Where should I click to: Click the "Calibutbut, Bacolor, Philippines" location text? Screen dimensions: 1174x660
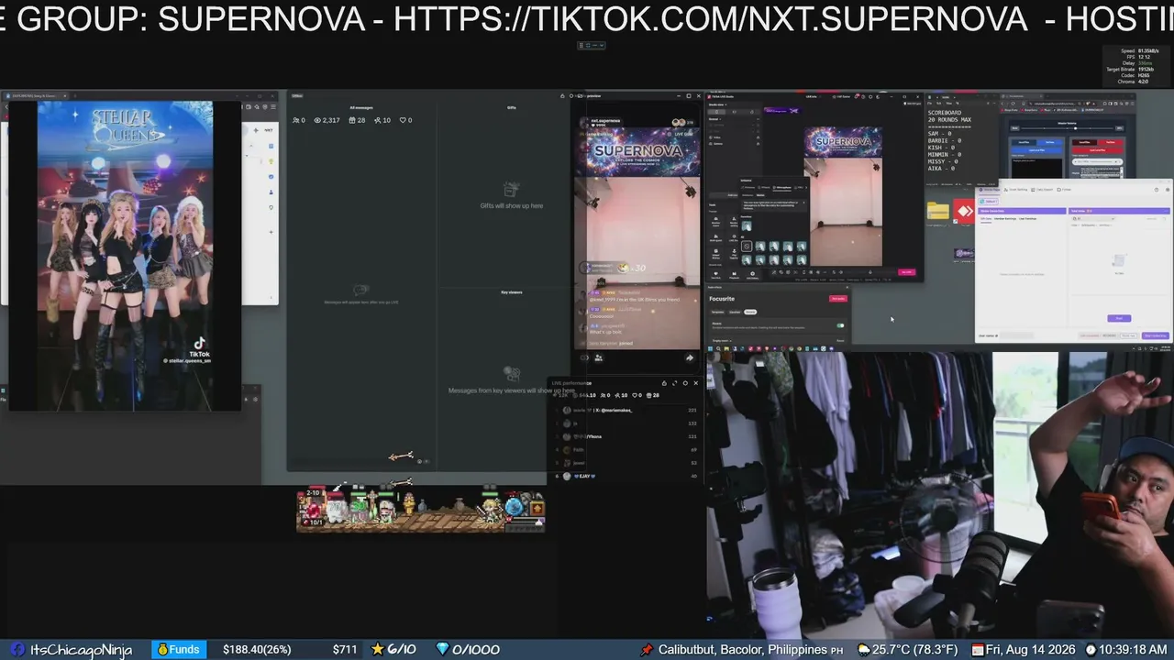click(x=743, y=650)
